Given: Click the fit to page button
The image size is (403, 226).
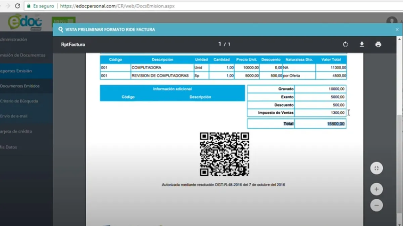Looking at the screenshot, I should [376, 168].
